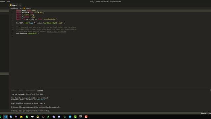Click the dark ring-shaped taskbar icon
211x119 pixels.
43,117
